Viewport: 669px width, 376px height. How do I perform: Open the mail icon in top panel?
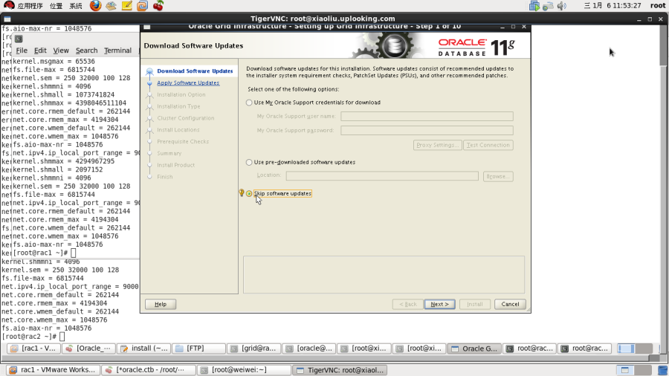[111, 5]
